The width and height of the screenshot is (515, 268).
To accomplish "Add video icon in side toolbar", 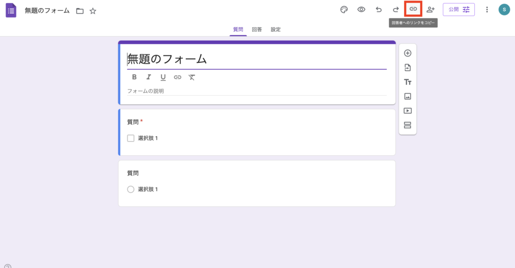I will click(407, 111).
